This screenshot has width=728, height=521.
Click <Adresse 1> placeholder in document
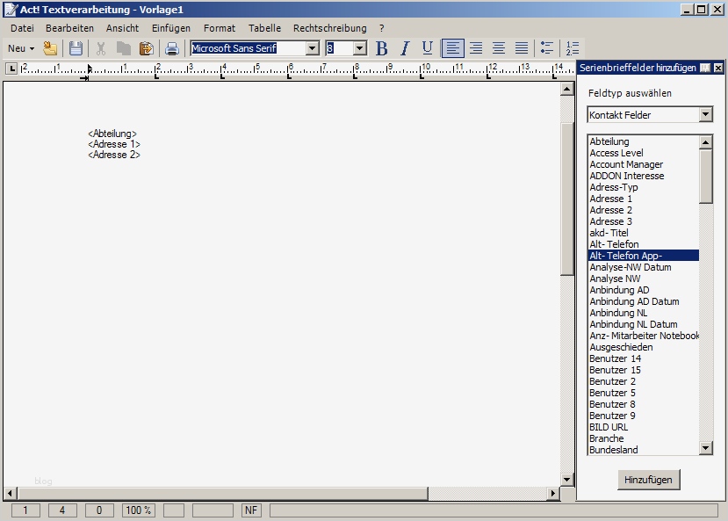114,144
